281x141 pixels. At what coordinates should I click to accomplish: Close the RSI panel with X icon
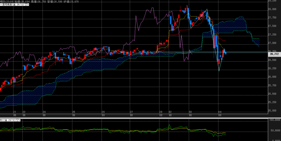(x=20, y=120)
